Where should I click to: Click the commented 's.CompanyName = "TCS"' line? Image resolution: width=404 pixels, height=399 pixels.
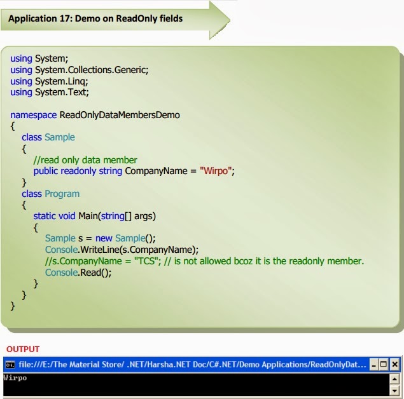tap(205, 261)
